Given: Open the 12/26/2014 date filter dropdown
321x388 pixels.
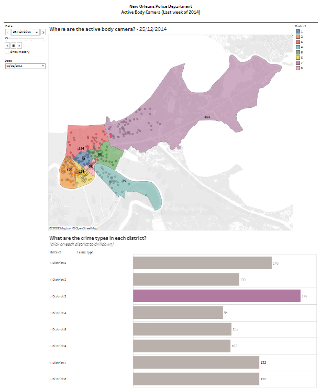Looking at the screenshot, I should (x=42, y=66).
